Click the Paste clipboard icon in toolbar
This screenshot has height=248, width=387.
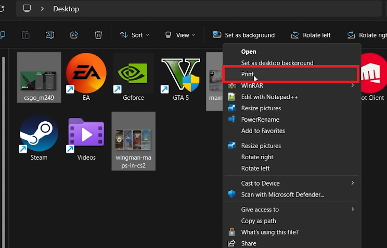point(25,35)
